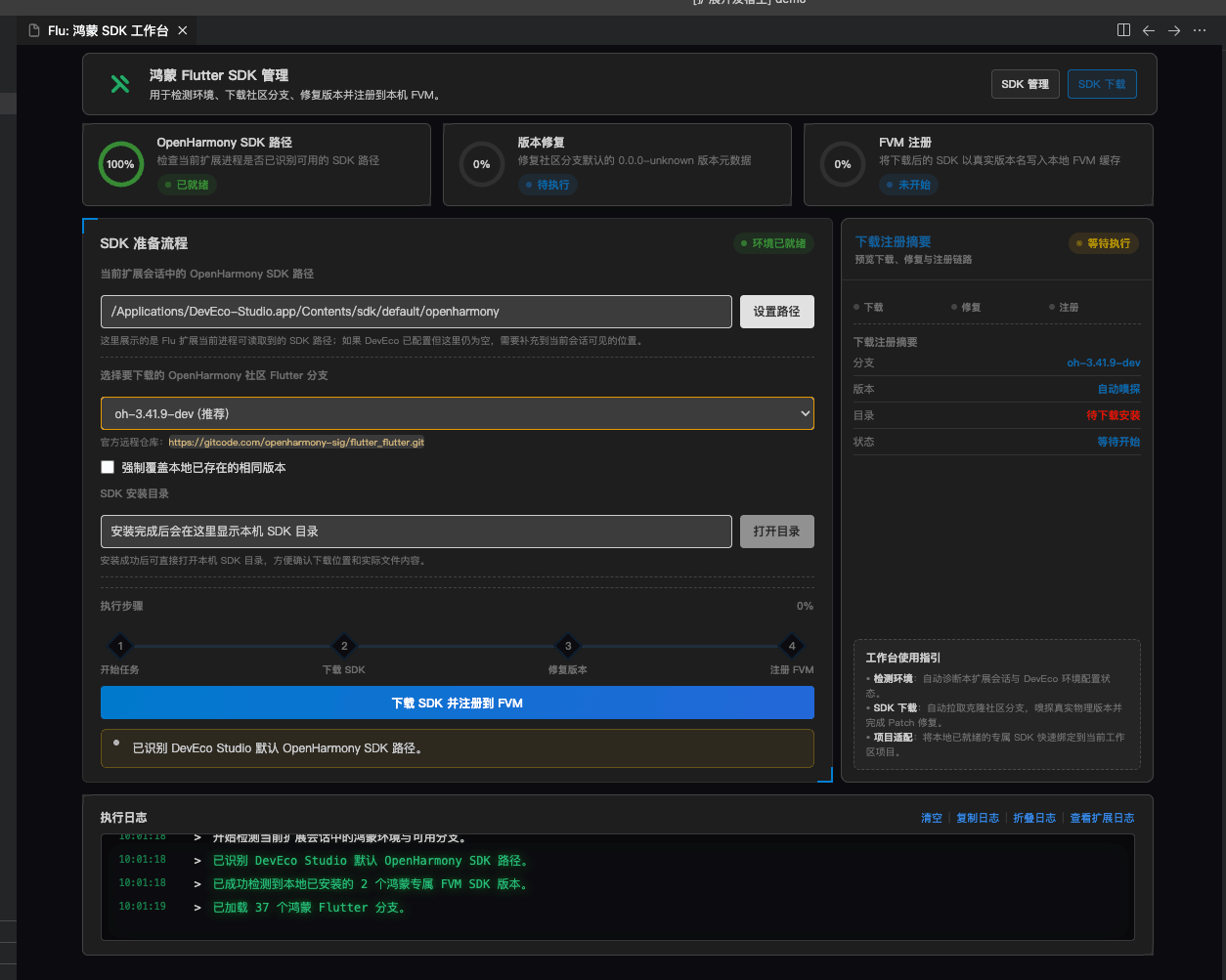1226x980 pixels.
Task: Click the 100% OpenHarmony SDK progress ring
Action: (x=121, y=164)
